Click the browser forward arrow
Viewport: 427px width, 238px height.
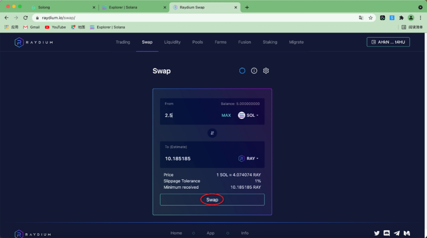tap(16, 18)
